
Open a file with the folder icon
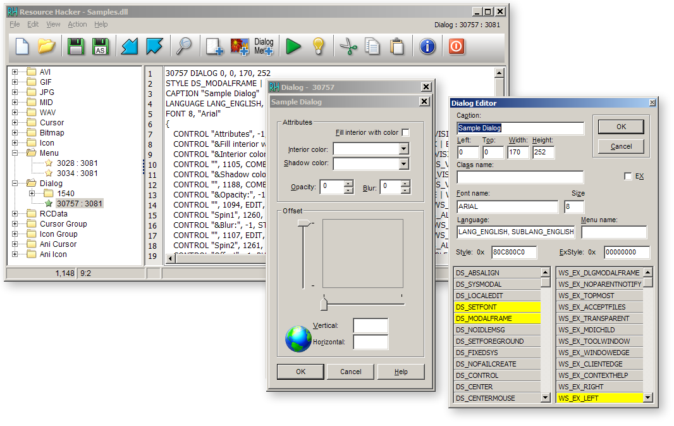46,46
